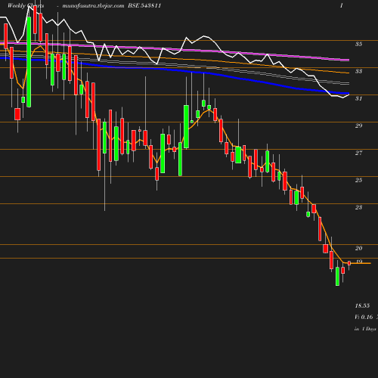Click the '27' price axis label

point(358,153)
